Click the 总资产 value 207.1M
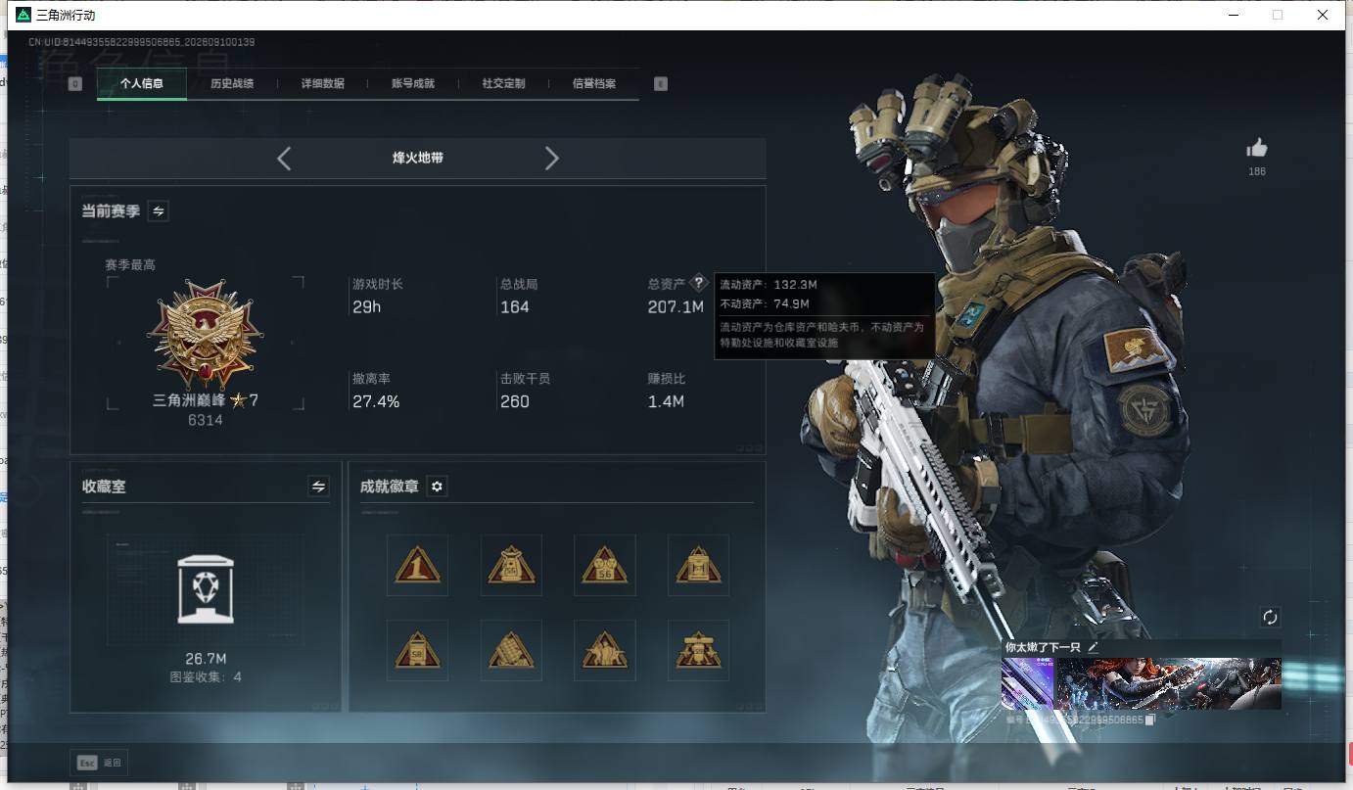Viewport: 1353px width, 790px height. click(676, 307)
